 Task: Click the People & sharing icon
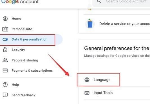pyautogui.click(x=5, y=60)
